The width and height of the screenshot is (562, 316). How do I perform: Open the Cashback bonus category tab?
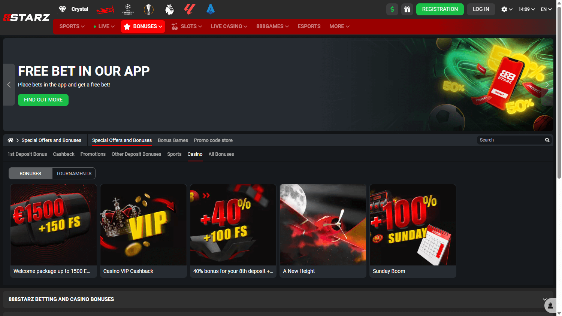pos(63,154)
